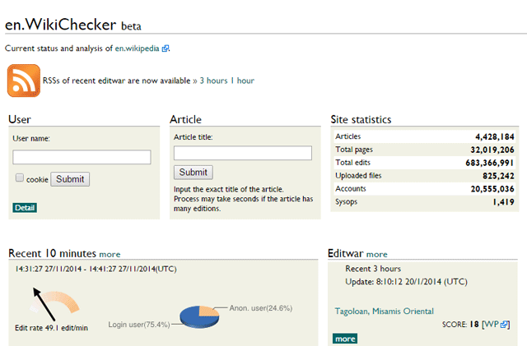Image resolution: width=527 pixels, height=346 pixels.
Task: Select the Total edits value 683,366,991
Action: 490,163
